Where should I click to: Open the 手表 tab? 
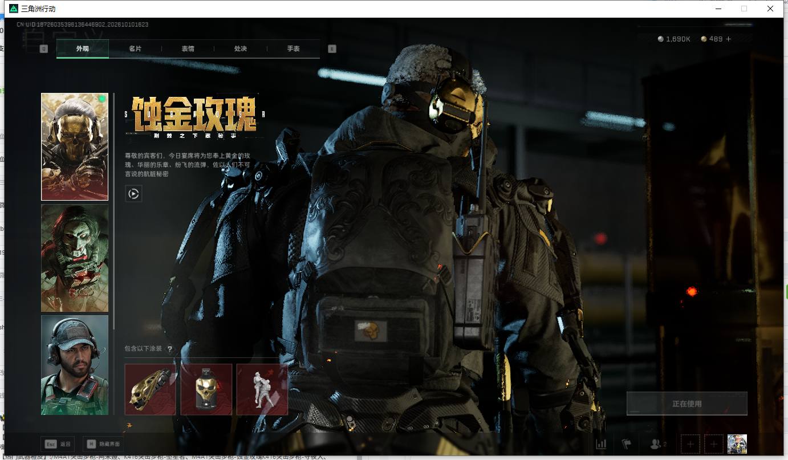(293, 49)
